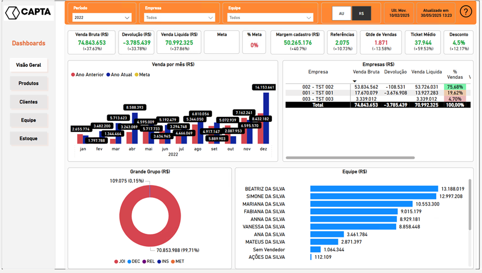Switch currency toggle to AU
482x273 pixels.
[342, 13]
